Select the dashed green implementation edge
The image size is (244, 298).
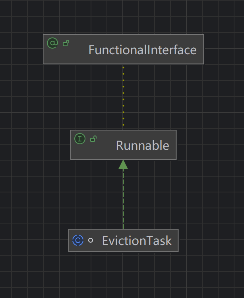pos(123,199)
